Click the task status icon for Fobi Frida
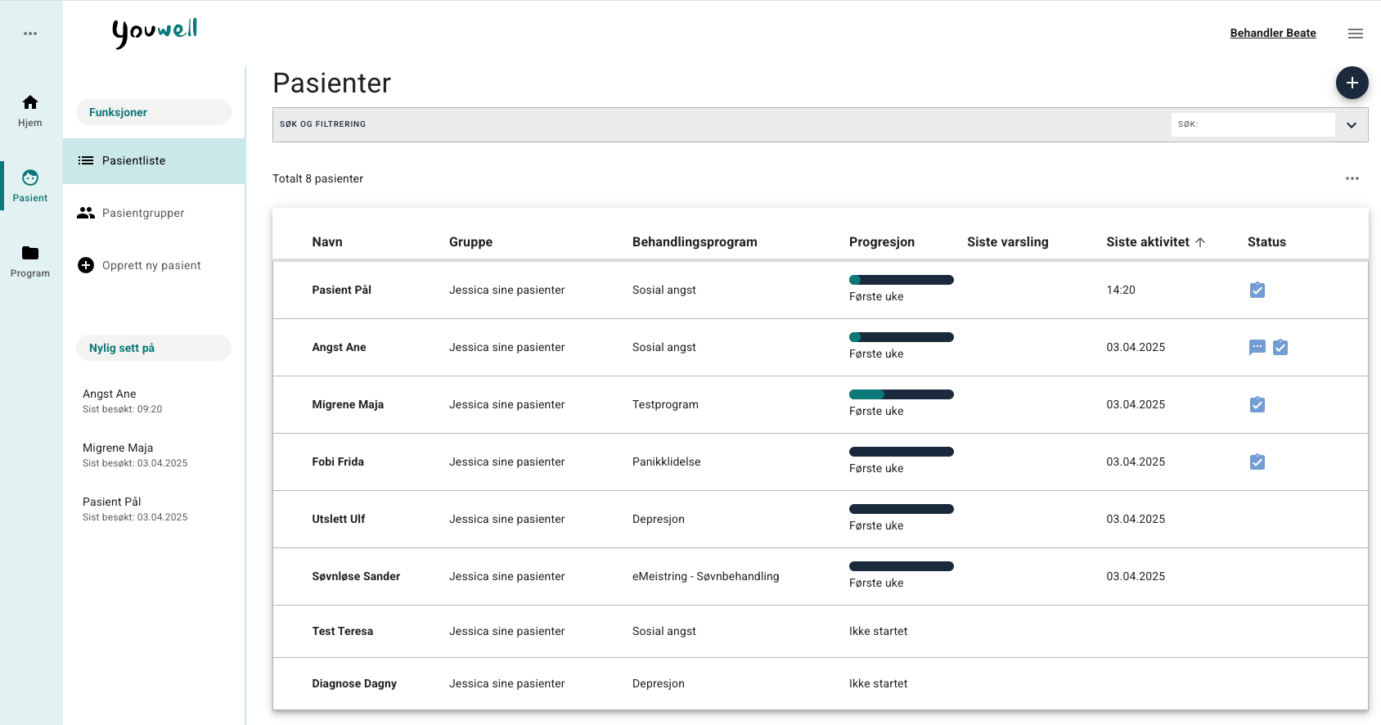 point(1257,462)
